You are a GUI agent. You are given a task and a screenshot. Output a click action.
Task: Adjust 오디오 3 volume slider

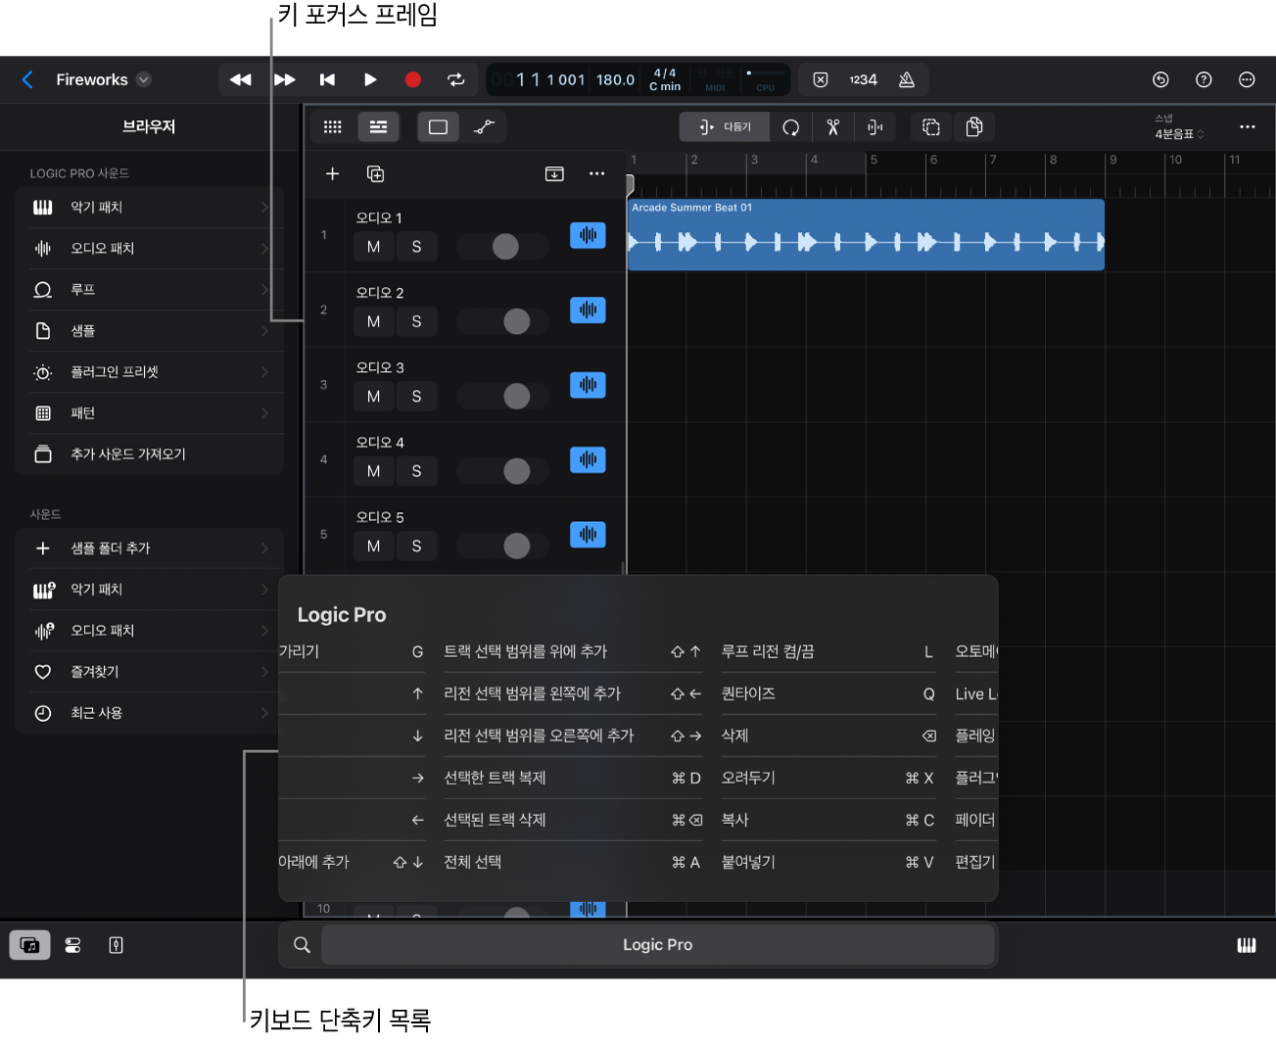[504, 397]
